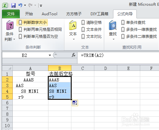The image size is (159, 130).
Task: Click 判断数字大小 option
Action: (32, 23)
